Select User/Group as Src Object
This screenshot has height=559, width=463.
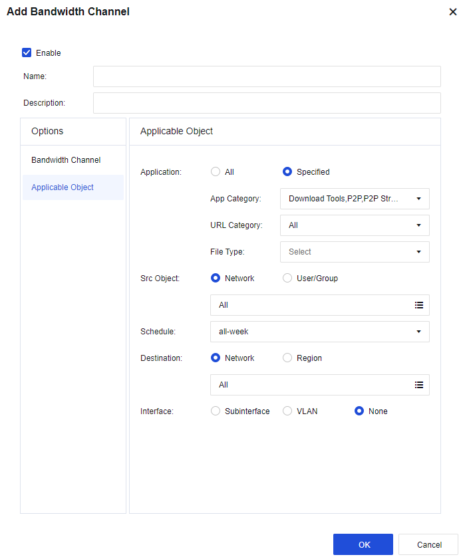[x=287, y=279]
